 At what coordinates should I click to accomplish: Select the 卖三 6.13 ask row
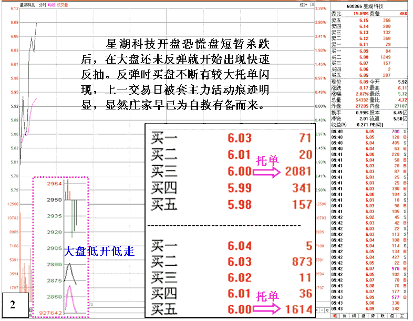click(x=369, y=33)
